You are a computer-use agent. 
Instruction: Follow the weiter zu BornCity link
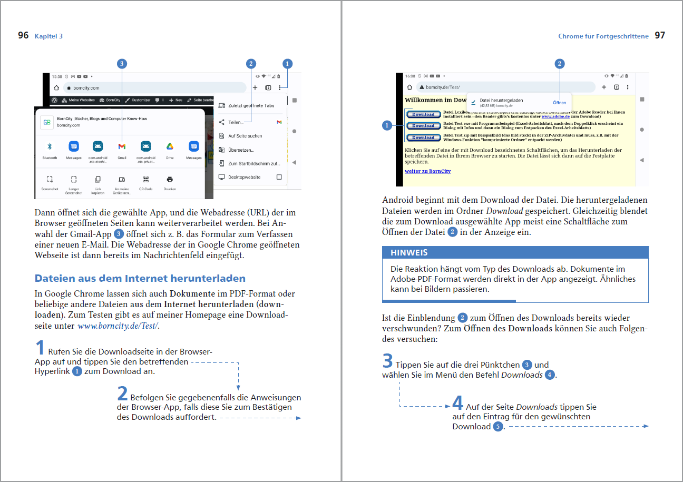(427, 171)
